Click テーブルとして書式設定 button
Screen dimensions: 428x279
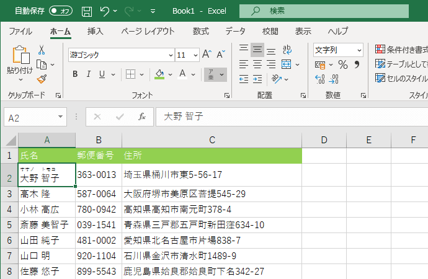pos(401,64)
